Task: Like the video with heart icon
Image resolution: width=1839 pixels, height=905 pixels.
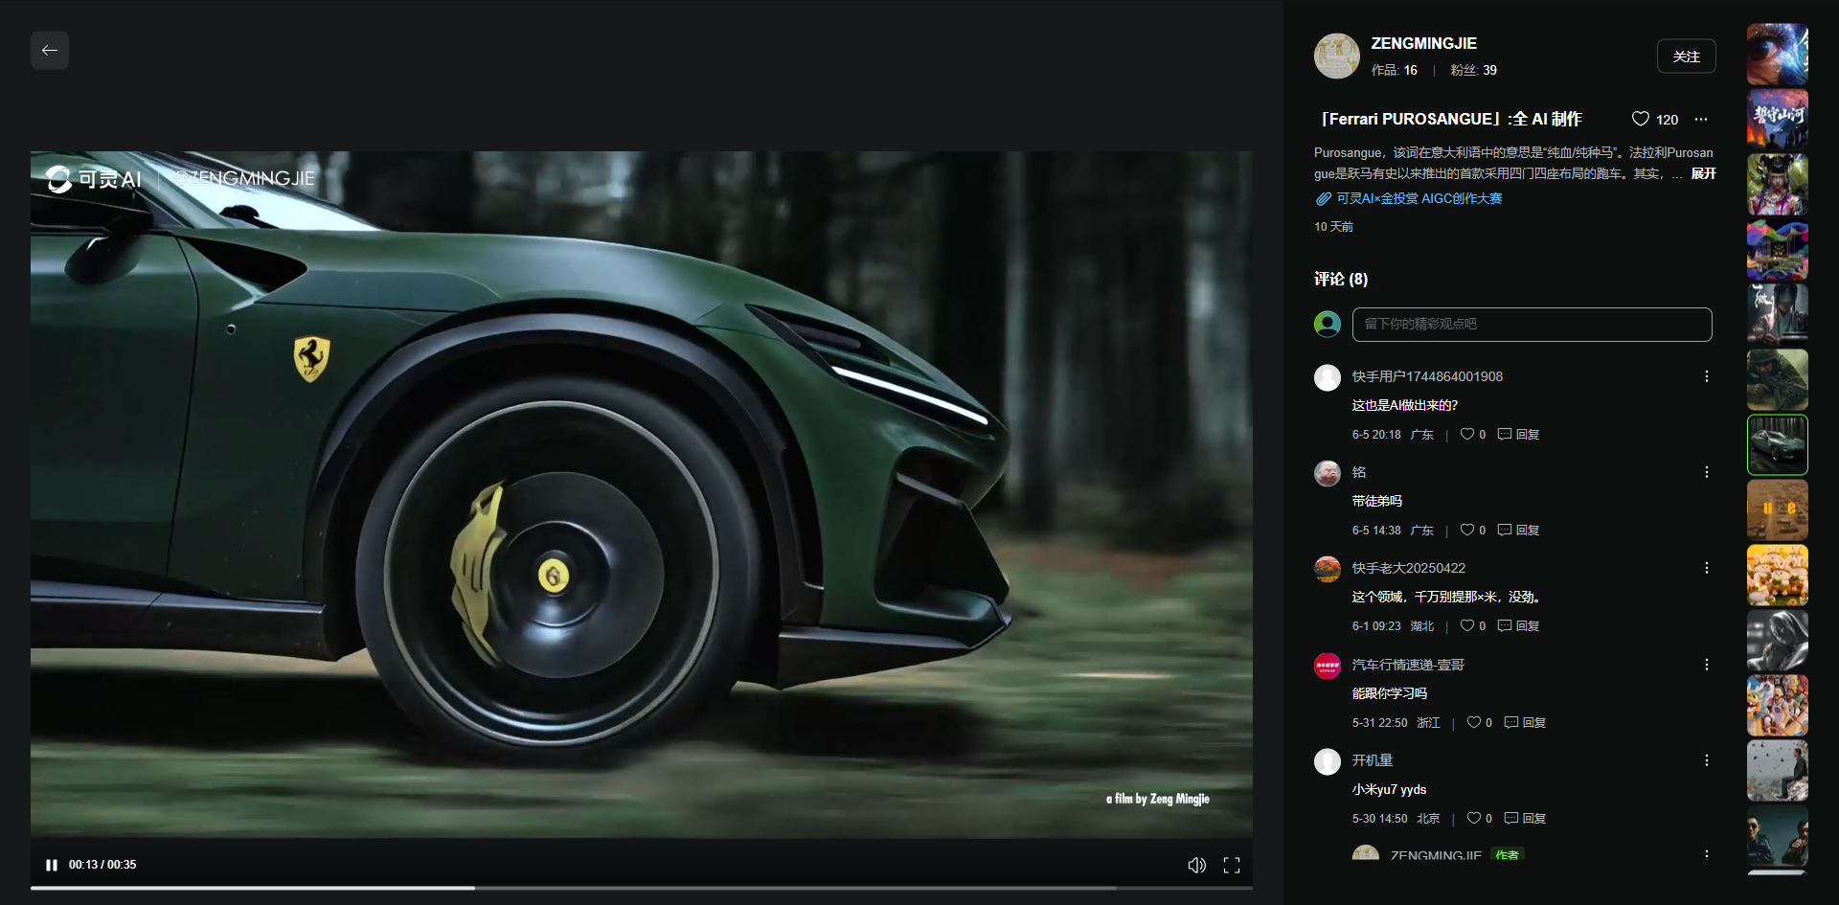Action: click(1641, 119)
